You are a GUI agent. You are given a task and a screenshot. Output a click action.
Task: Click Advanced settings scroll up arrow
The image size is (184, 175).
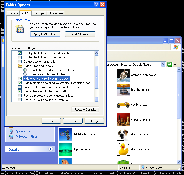click(x=96, y=53)
